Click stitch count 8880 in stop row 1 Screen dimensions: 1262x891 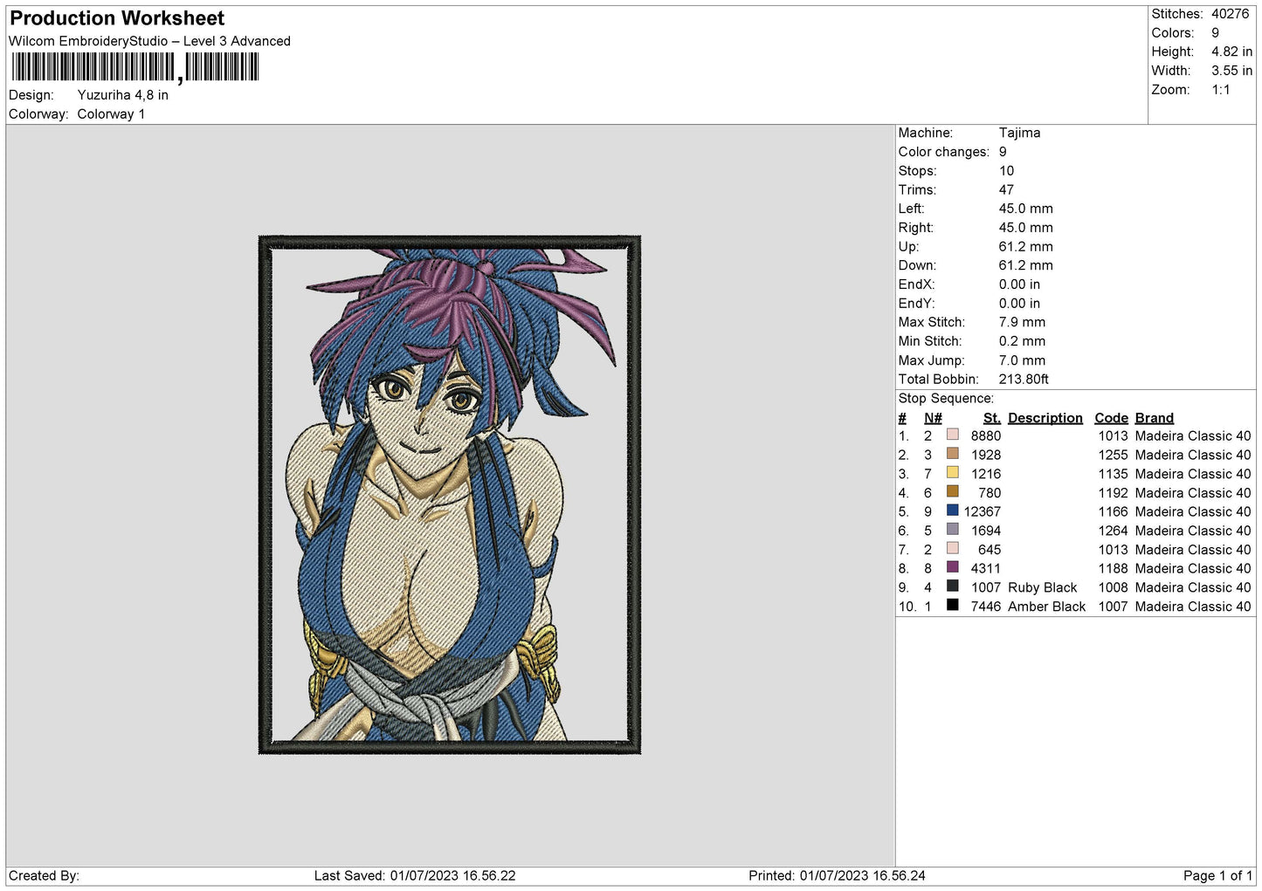[986, 436]
